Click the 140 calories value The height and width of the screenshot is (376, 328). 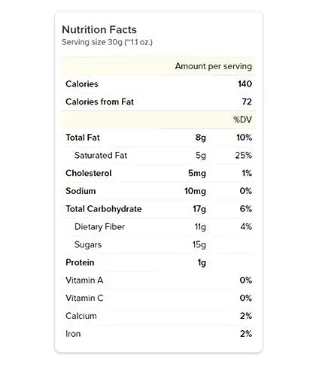coord(244,84)
